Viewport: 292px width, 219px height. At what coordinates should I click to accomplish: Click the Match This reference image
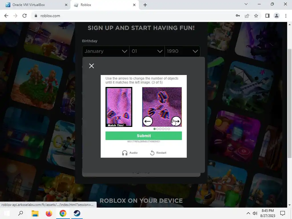[x=119, y=107]
